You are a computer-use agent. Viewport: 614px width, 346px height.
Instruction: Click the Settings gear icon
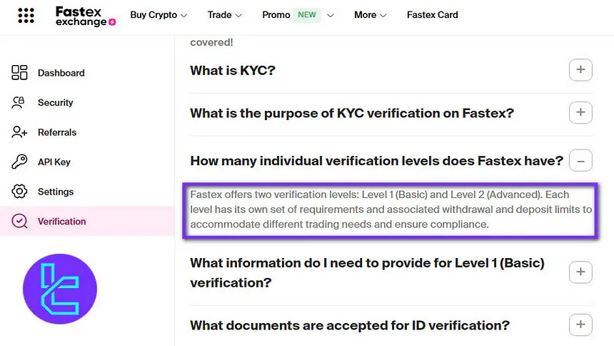pos(20,192)
